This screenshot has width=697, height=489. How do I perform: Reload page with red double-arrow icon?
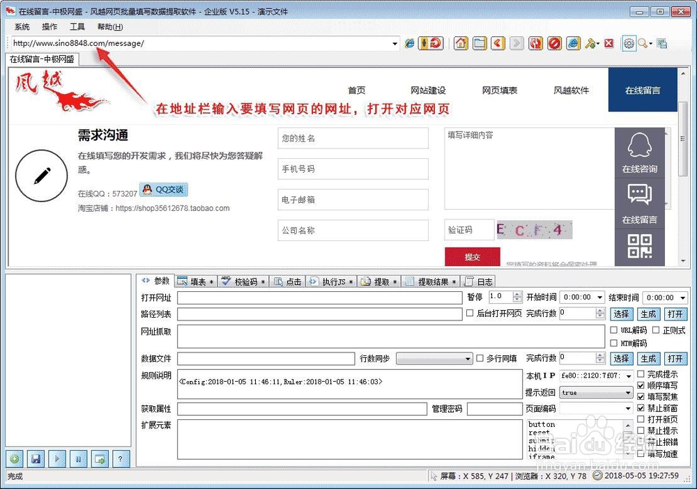tap(535, 43)
